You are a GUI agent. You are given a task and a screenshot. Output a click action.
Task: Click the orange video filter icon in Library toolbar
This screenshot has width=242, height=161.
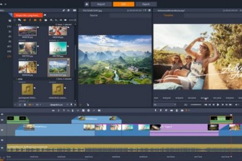(x=25, y=20)
